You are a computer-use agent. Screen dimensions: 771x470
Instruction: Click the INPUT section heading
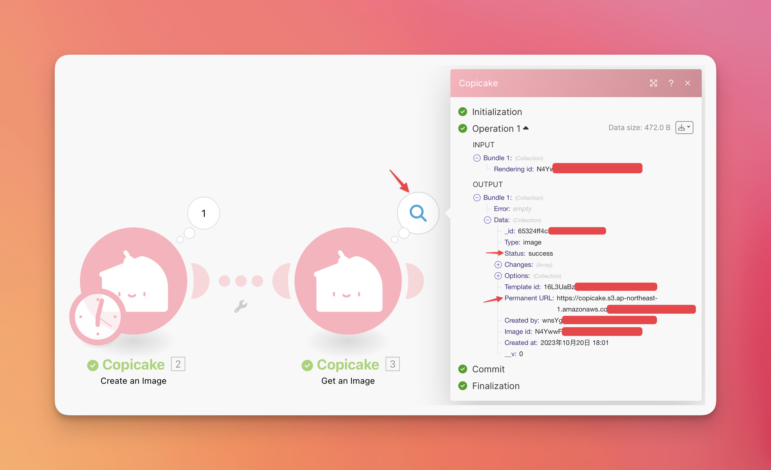483,145
